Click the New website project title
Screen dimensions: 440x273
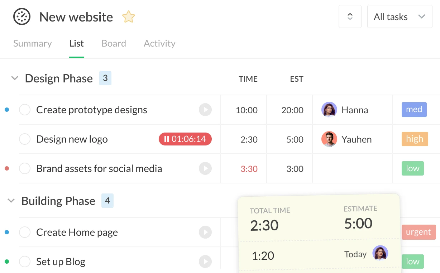76,17
